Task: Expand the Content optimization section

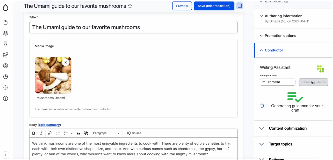Action: click(x=294, y=128)
